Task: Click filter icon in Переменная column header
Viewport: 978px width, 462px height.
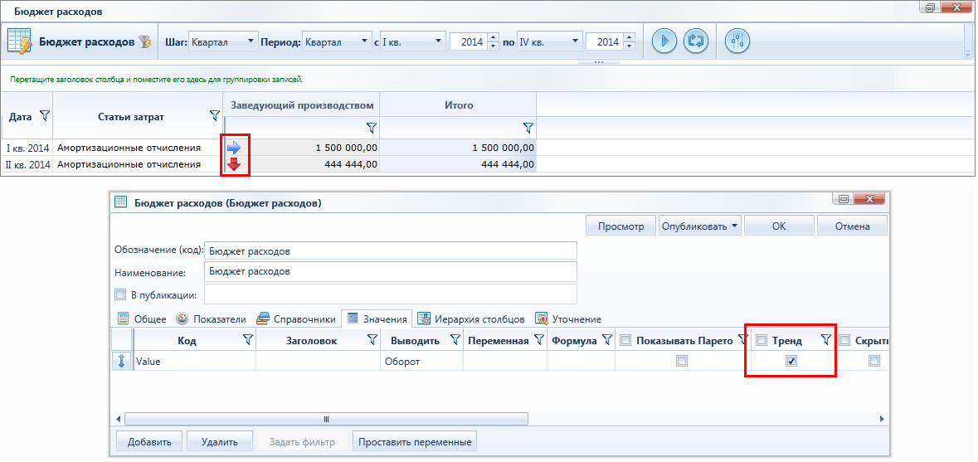Action: click(x=539, y=339)
